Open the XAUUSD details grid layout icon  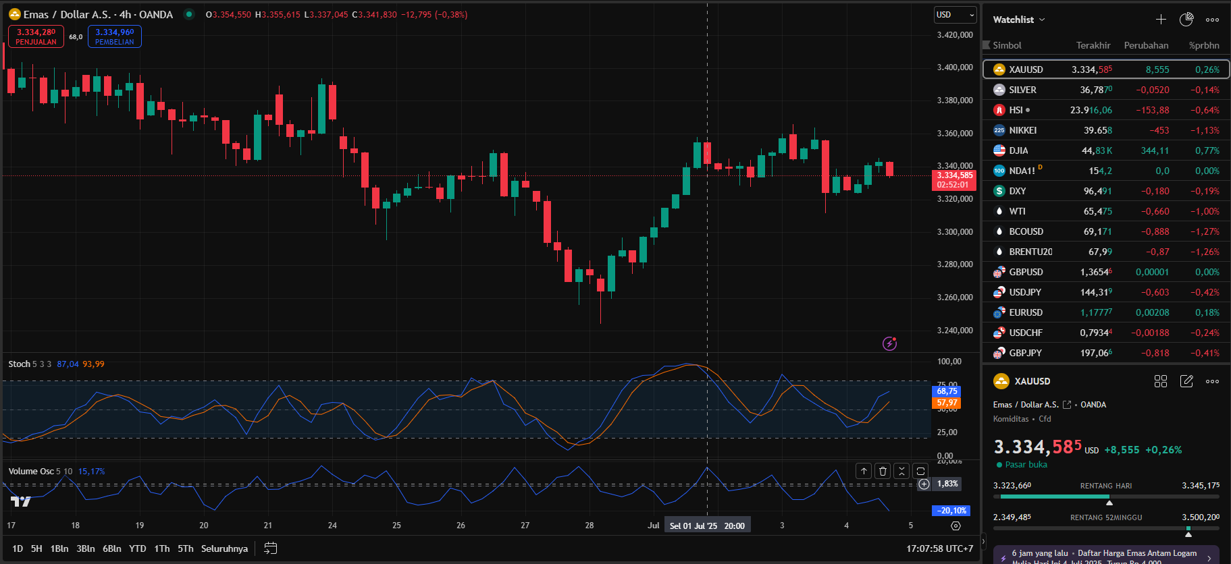point(1161,381)
